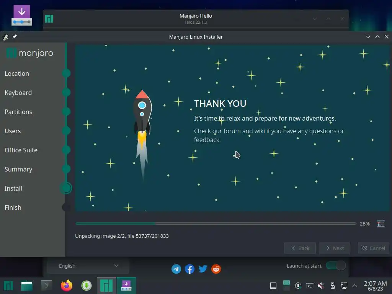Open the file manager in the taskbar
The image size is (392, 294).
pyautogui.click(x=27, y=286)
